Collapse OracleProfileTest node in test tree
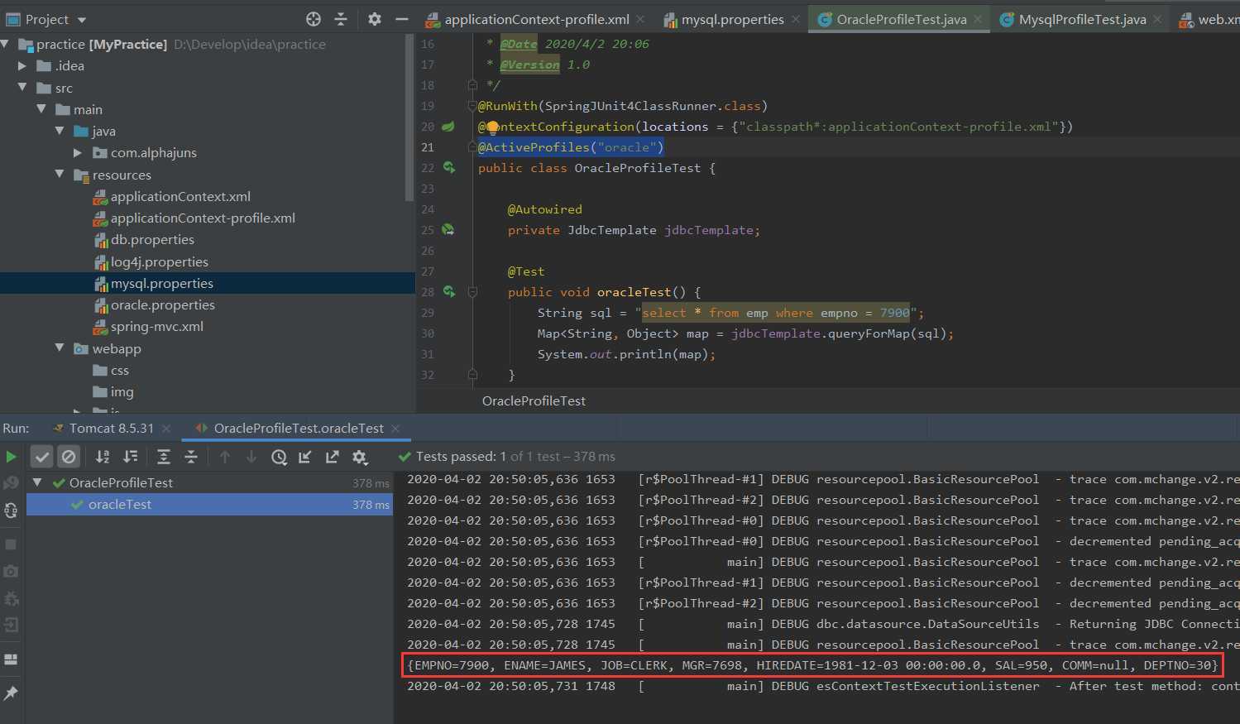 [37, 482]
